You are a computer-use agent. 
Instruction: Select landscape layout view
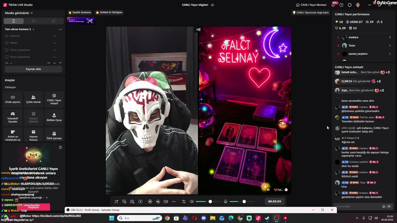tap(33, 21)
